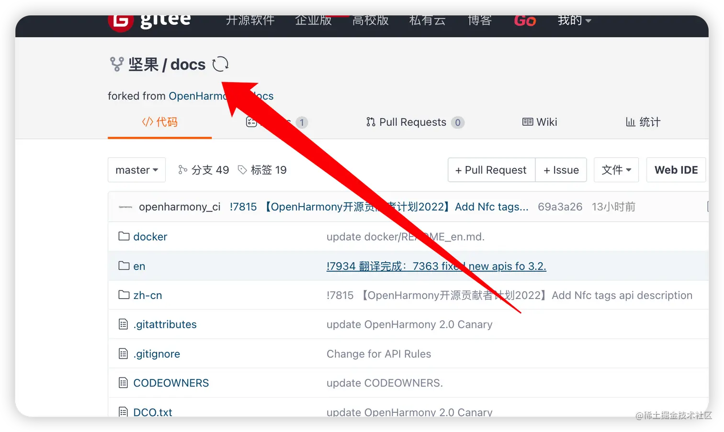Click the sync fork refresh icon beside docs
This screenshot has width=724, height=432.
220,64
